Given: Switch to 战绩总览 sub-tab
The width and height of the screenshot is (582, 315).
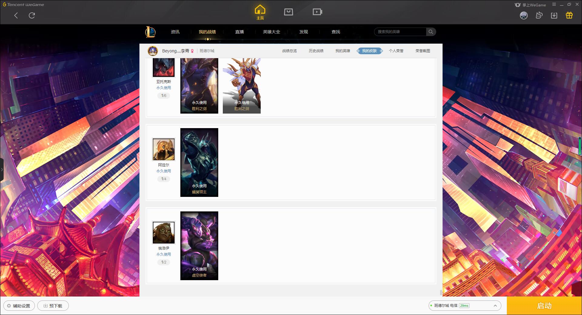Looking at the screenshot, I should pos(289,51).
